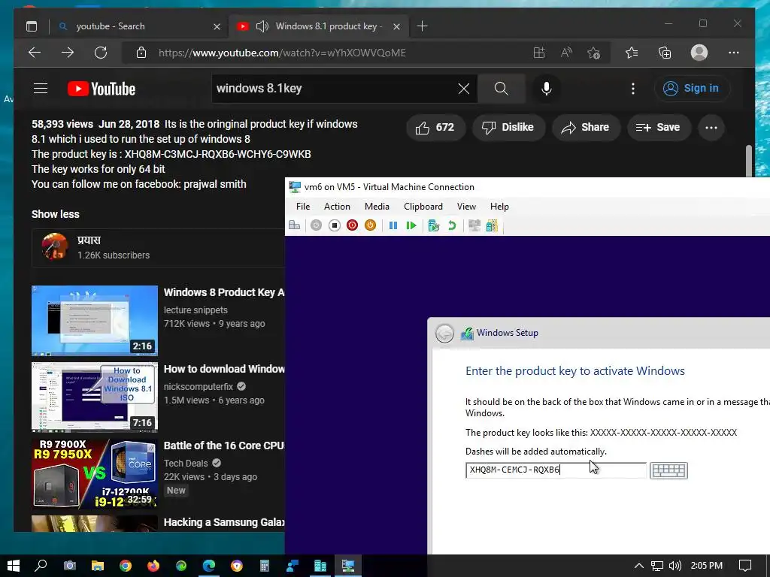This screenshot has width=770, height=577.
Task: Click the back arrow in Windows Setup
Action: [x=444, y=334]
